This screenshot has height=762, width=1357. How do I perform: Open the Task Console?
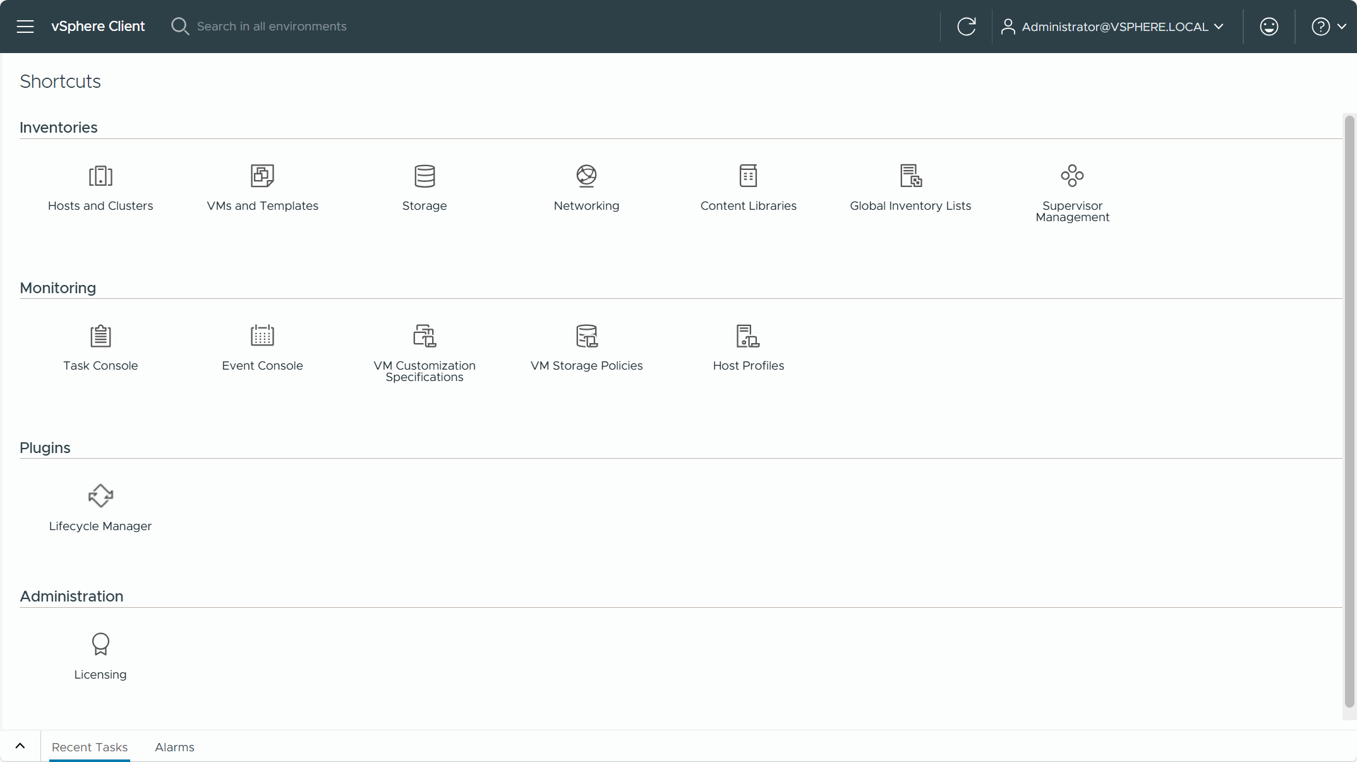(100, 347)
